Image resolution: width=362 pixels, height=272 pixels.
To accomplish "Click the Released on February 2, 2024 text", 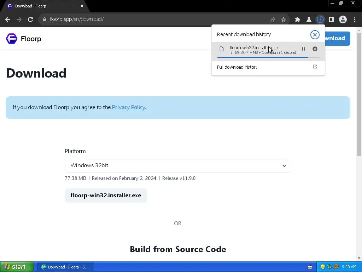I will 124,178.
